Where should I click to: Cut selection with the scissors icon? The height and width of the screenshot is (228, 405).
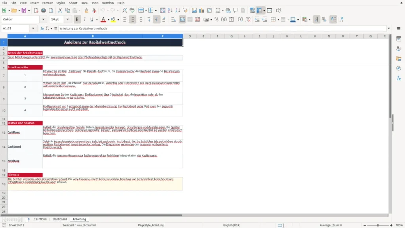pos(60,10)
